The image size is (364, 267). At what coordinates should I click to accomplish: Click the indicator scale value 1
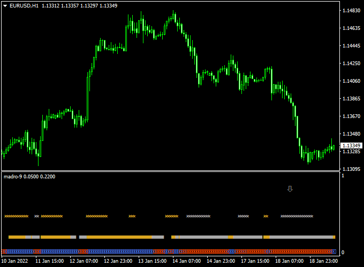point(343,176)
